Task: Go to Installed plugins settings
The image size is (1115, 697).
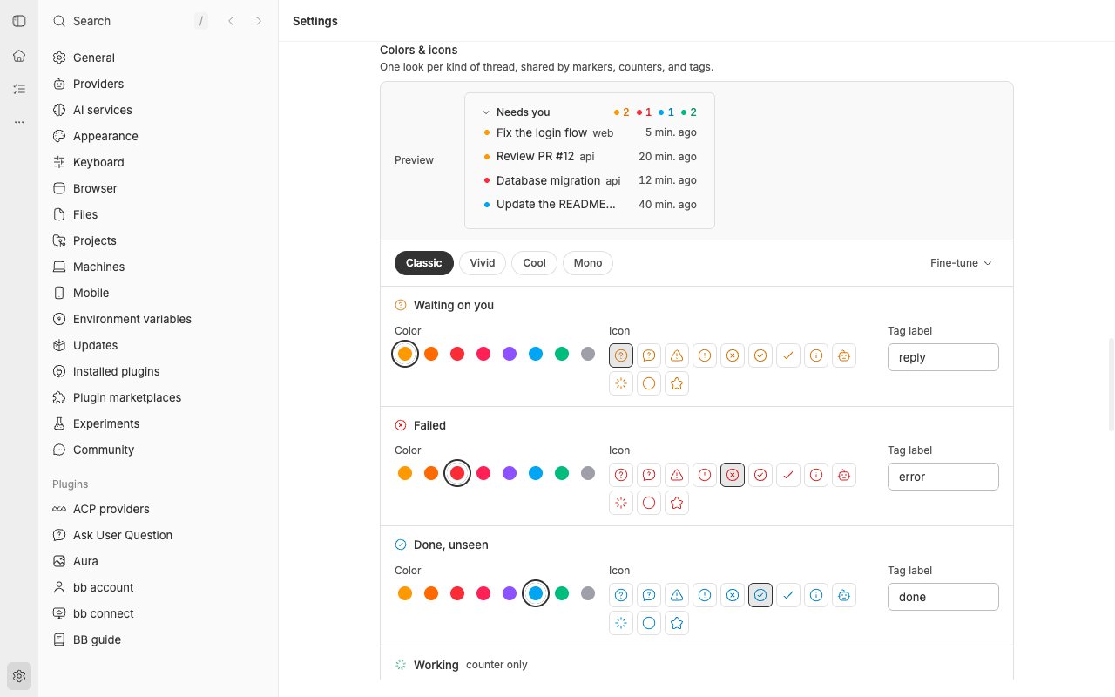Action: [160, 371]
